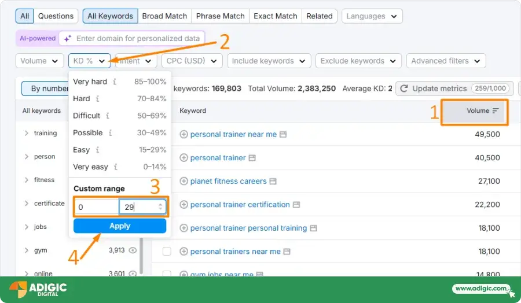521x303 pixels.
Task: Open the Advanced filters dropdown
Action: coord(446,61)
